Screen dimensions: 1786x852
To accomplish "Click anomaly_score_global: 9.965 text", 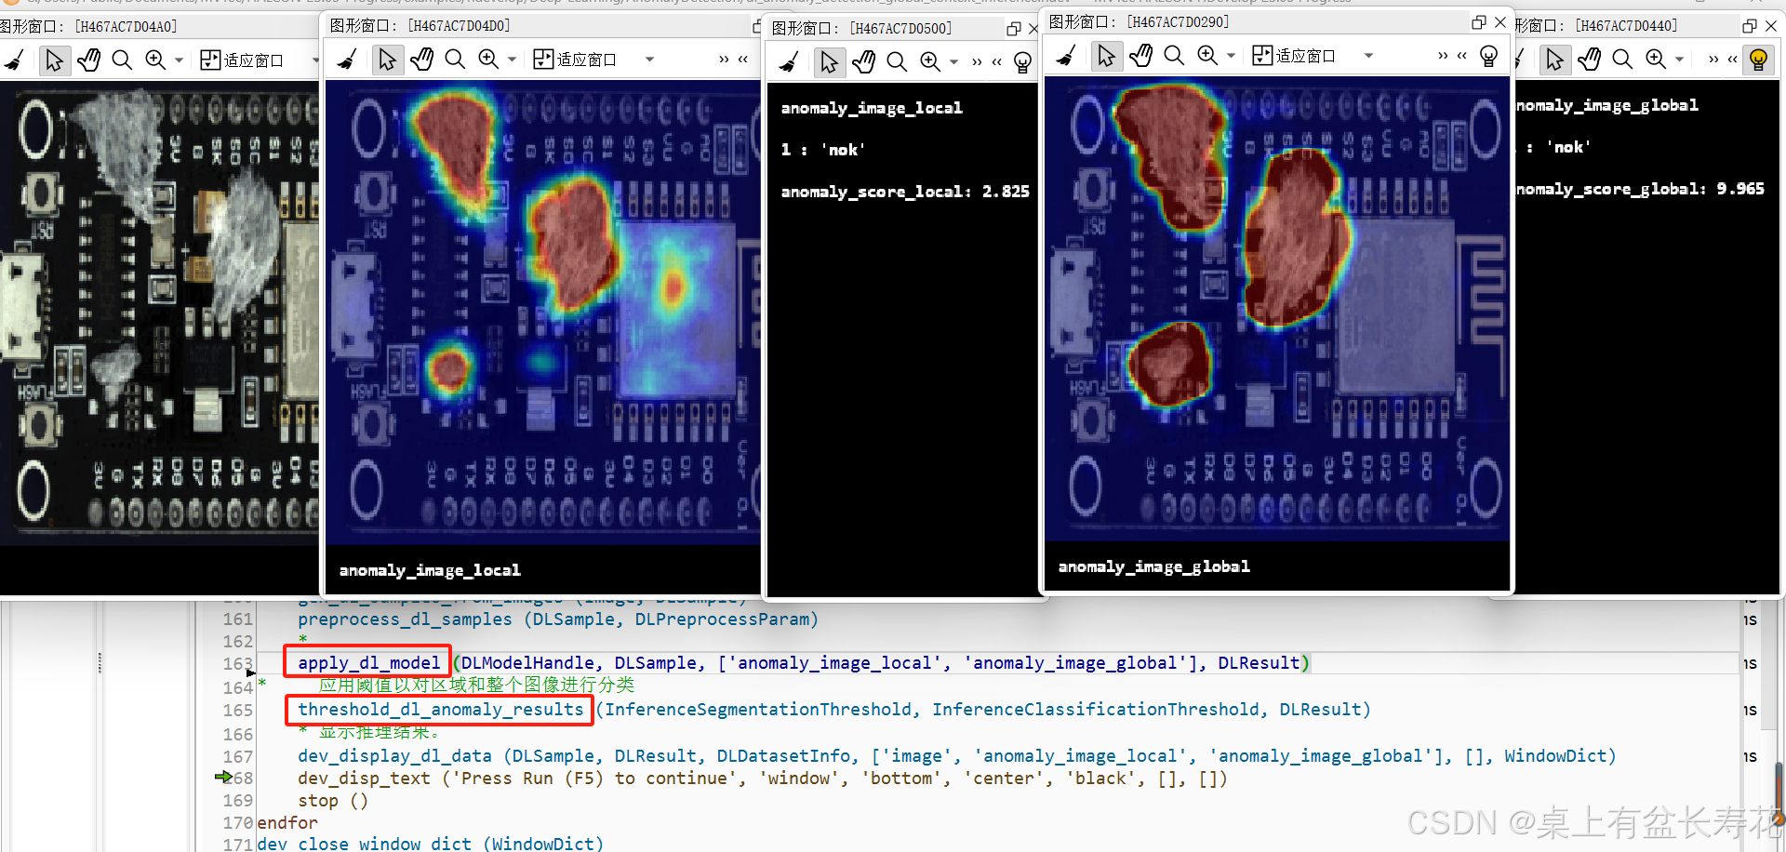I will tap(1640, 189).
